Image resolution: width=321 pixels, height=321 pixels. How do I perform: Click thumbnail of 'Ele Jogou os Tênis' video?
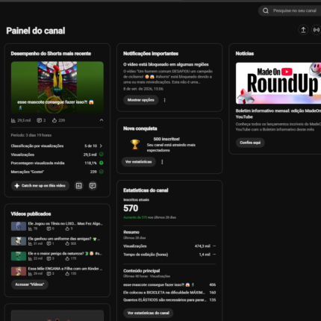pyautogui.click(x=19, y=226)
